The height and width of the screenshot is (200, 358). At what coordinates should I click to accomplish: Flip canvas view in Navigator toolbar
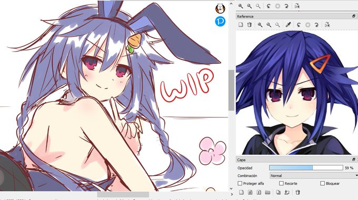297,6
